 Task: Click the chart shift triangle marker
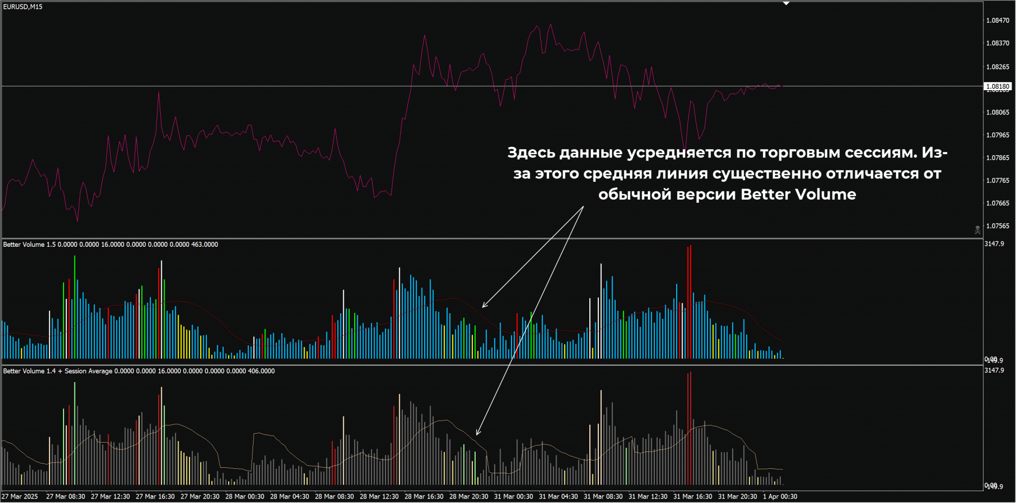[x=786, y=3]
